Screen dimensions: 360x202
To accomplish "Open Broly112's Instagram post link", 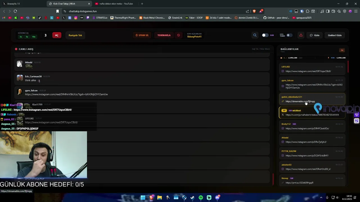I will tap(307, 128).
